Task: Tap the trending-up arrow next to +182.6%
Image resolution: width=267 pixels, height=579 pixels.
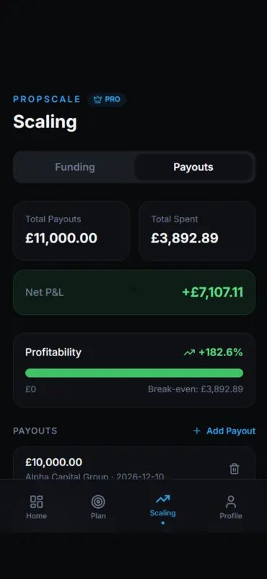Action: [189, 352]
